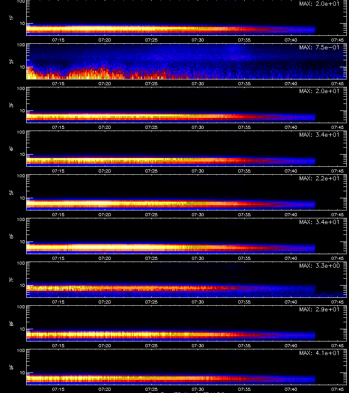Click the 100 y-axis label of the 9F panel
The image size is (349, 393).
(x=21, y=350)
